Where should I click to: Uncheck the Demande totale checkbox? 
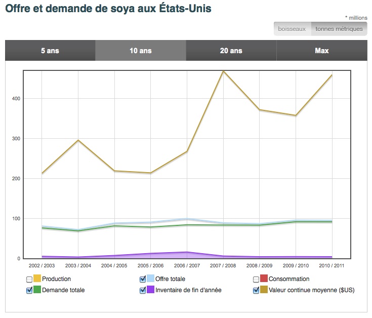pos(29,290)
